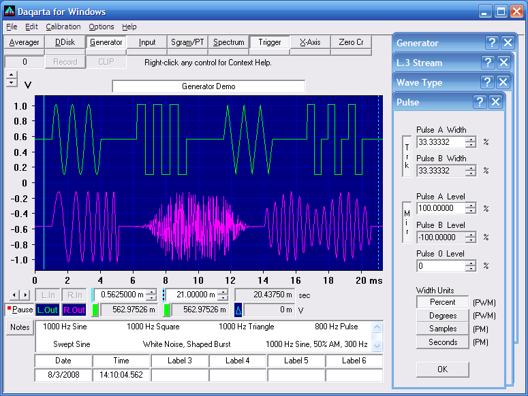This screenshot has height=396, width=528.
Task: Open the Calibration menu
Action: (63, 27)
